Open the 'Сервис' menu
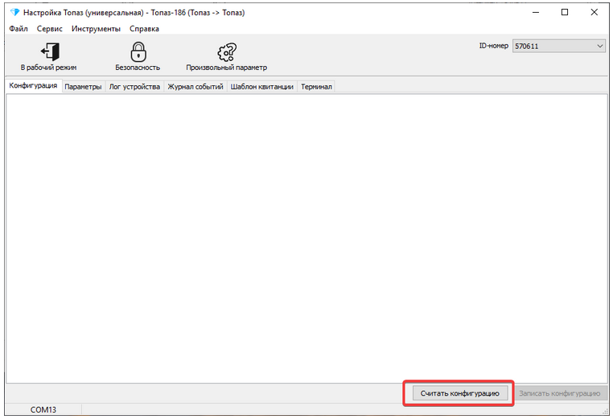This screenshot has height=419, width=613. click(50, 28)
